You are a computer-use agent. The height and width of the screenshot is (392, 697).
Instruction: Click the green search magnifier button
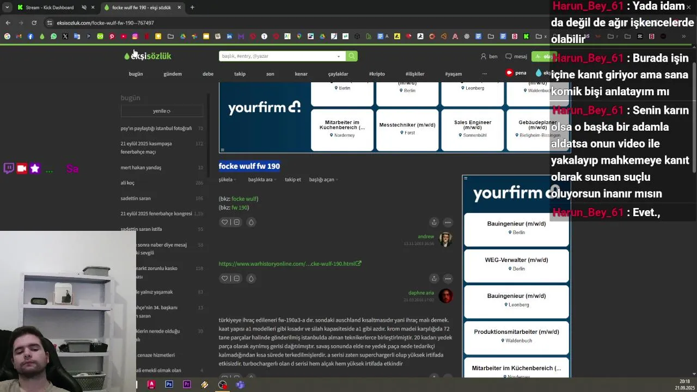click(352, 56)
